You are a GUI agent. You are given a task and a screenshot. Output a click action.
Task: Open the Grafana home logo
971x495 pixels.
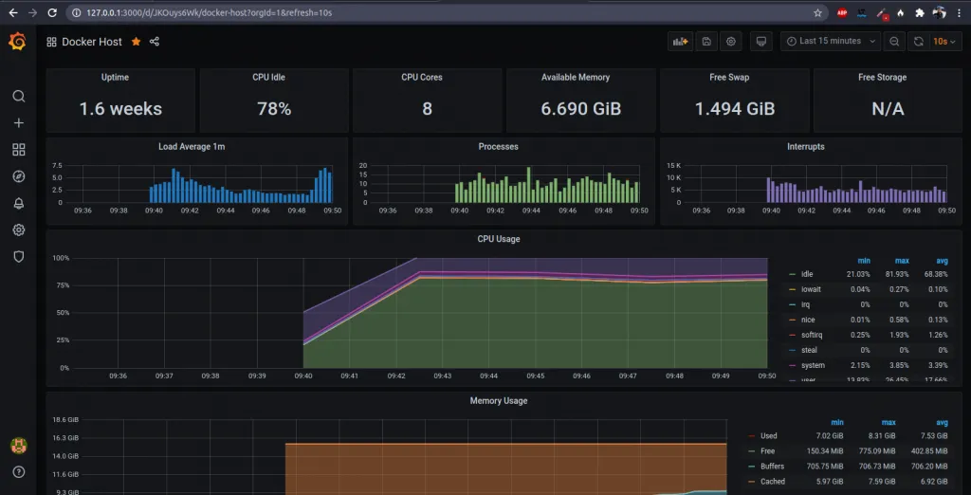click(17, 42)
